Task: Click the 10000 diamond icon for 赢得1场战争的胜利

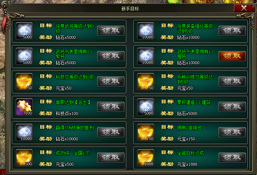Action: [24, 132]
